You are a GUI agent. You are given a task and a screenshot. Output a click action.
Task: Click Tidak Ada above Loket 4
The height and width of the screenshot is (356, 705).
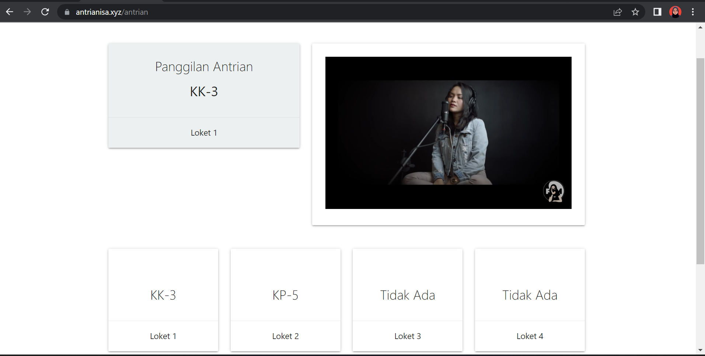point(530,295)
